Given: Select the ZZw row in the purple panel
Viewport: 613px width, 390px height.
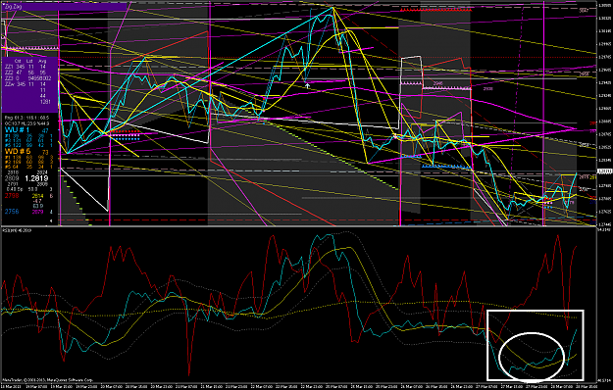Looking at the screenshot, I should click(x=26, y=84).
